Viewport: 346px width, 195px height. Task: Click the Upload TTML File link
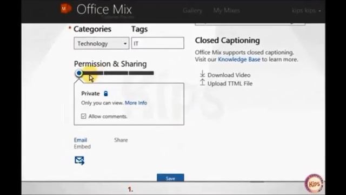click(230, 83)
